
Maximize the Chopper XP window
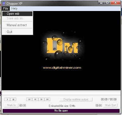tap(107, 3)
